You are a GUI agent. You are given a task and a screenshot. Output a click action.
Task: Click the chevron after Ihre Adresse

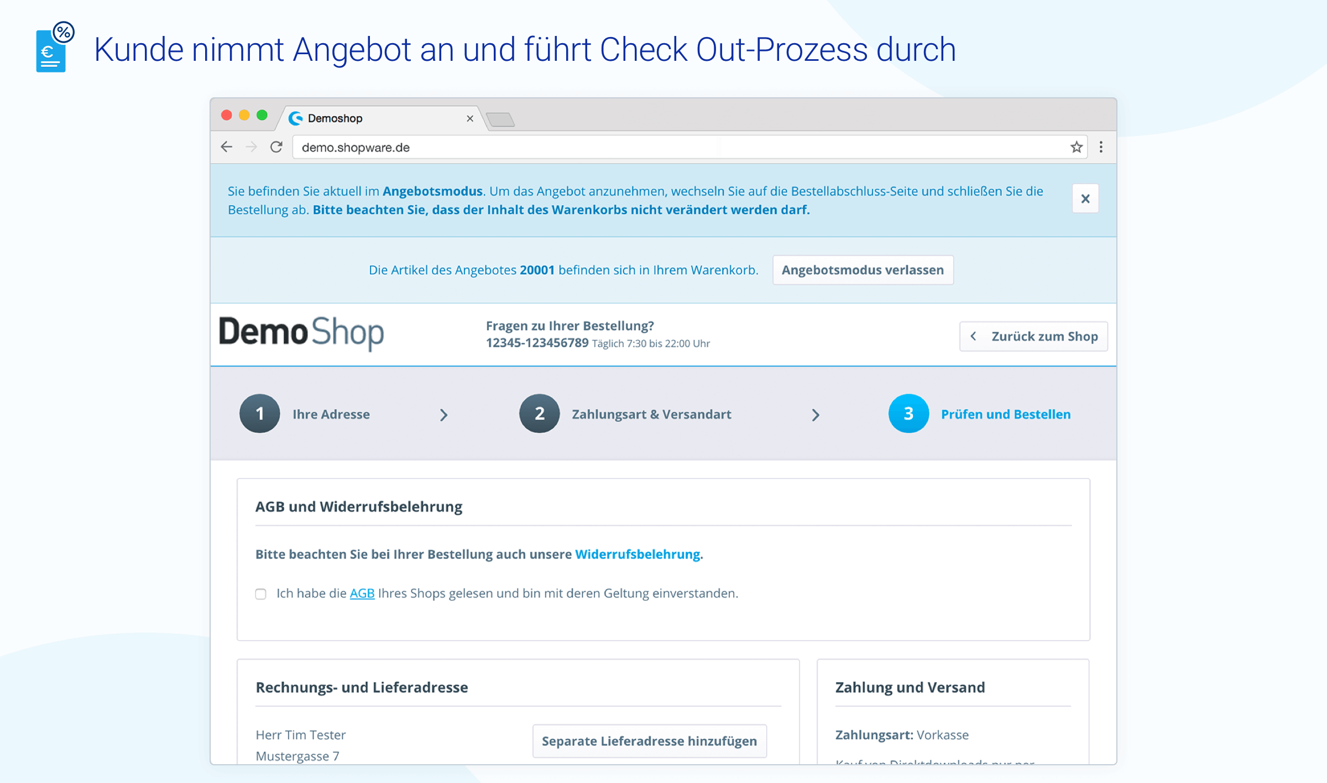[x=443, y=415]
